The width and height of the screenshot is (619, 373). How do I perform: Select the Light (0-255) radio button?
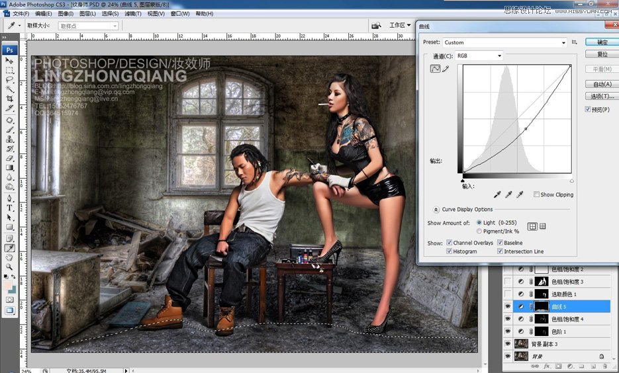point(479,222)
